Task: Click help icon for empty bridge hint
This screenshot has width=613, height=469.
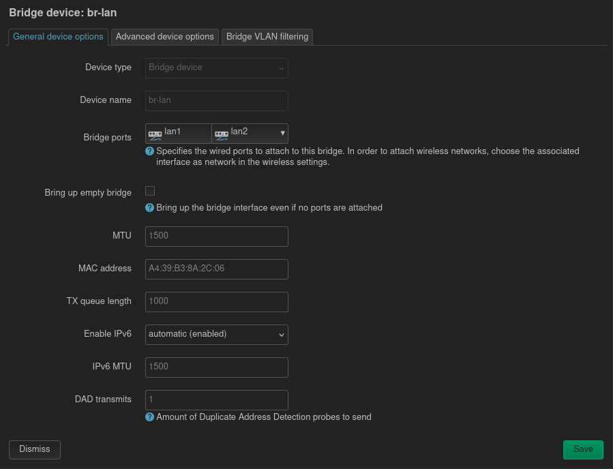Action: pos(149,207)
